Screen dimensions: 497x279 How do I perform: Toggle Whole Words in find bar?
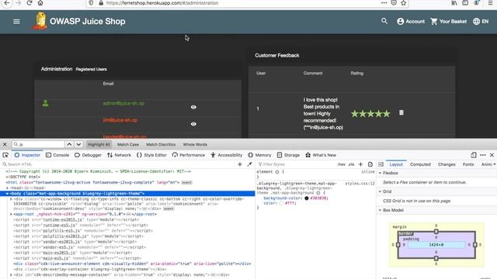pos(195,144)
